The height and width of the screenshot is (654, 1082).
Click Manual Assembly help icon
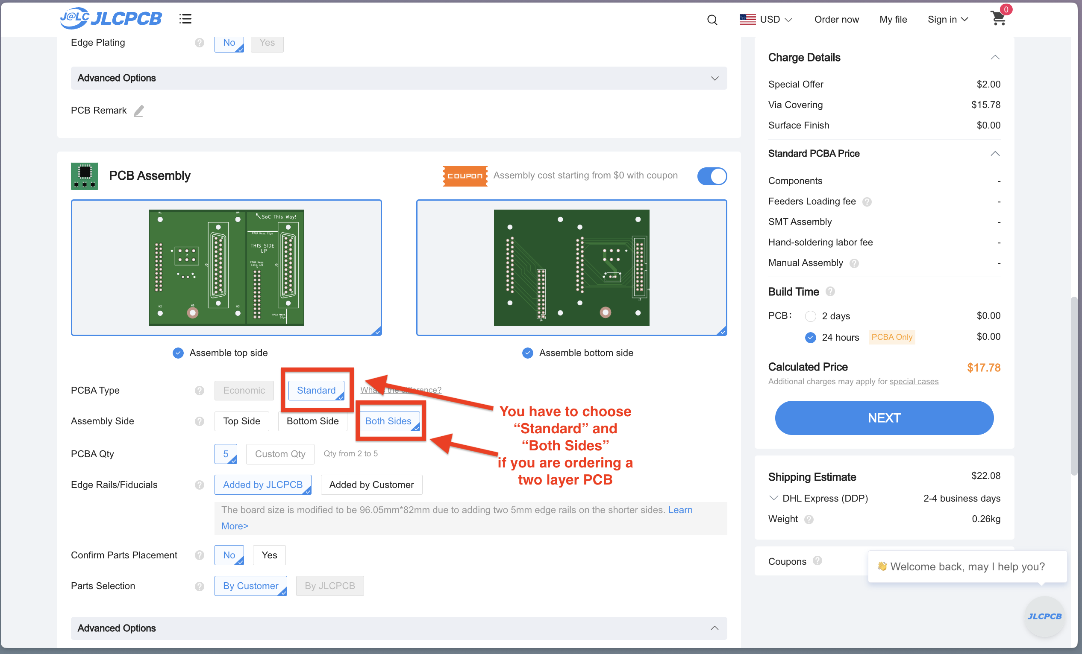pyautogui.click(x=854, y=263)
